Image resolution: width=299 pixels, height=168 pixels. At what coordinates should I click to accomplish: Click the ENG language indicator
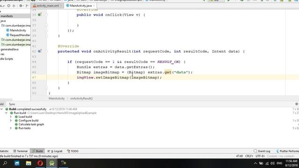(279, 163)
